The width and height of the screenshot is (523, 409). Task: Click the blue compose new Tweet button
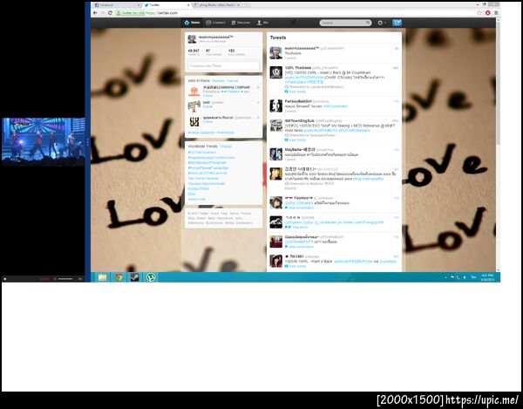coord(397,23)
